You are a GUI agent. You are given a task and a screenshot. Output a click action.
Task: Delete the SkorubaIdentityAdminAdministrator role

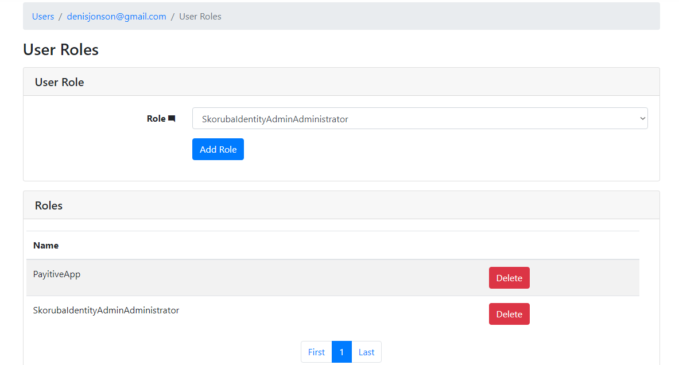pos(509,313)
